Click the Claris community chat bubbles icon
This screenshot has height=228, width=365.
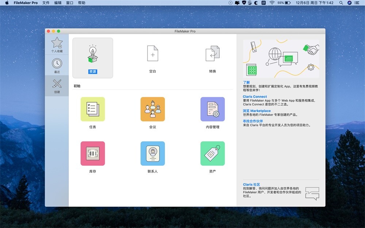coord(312,194)
